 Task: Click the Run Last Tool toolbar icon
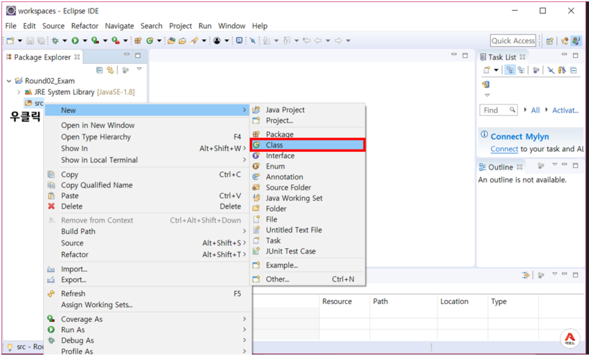pyautogui.click(x=116, y=41)
